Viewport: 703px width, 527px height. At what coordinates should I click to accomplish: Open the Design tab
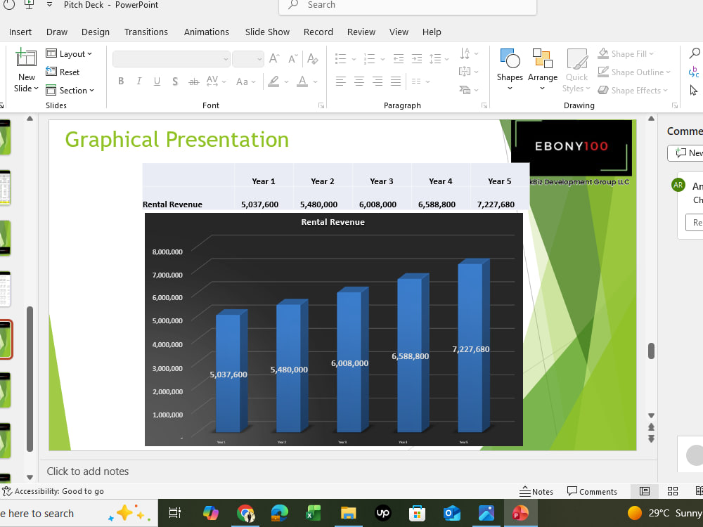pyautogui.click(x=96, y=32)
